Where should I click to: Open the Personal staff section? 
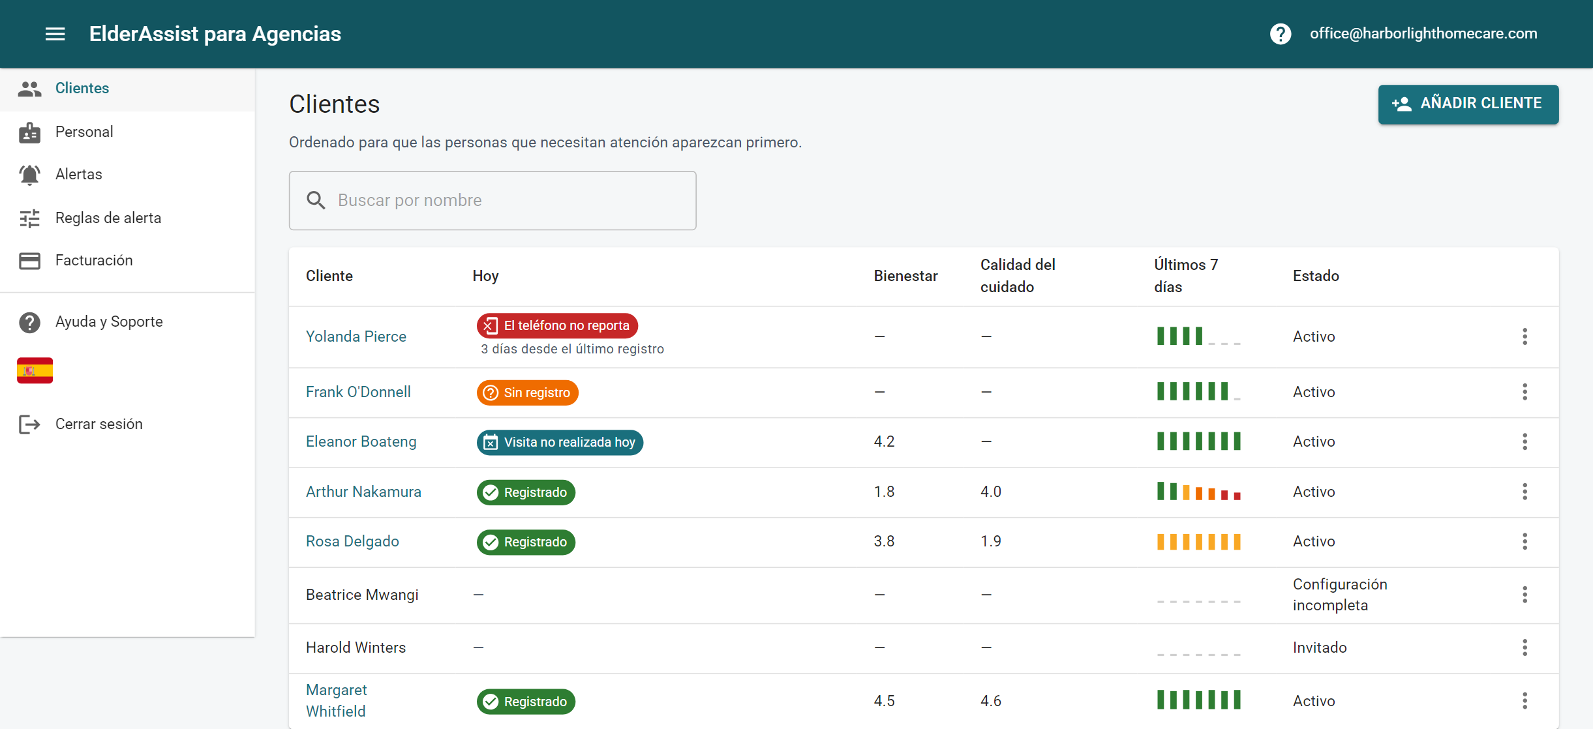[x=128, y=132]
